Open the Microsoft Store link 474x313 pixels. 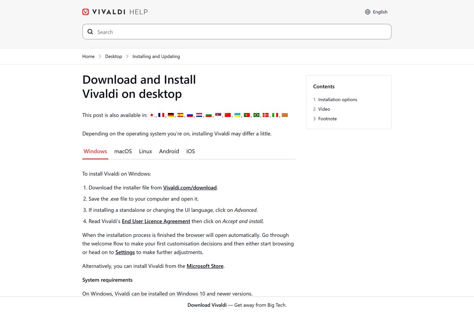pyautogui.click(x=205, y=266)
